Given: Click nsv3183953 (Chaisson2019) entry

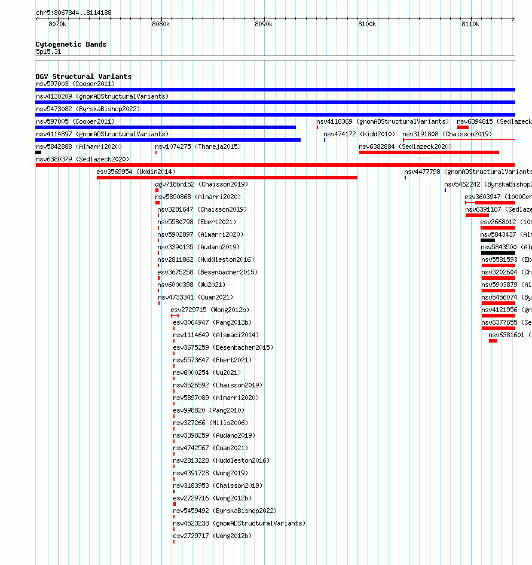Looking at the screenshot, I should pos(218,486).
